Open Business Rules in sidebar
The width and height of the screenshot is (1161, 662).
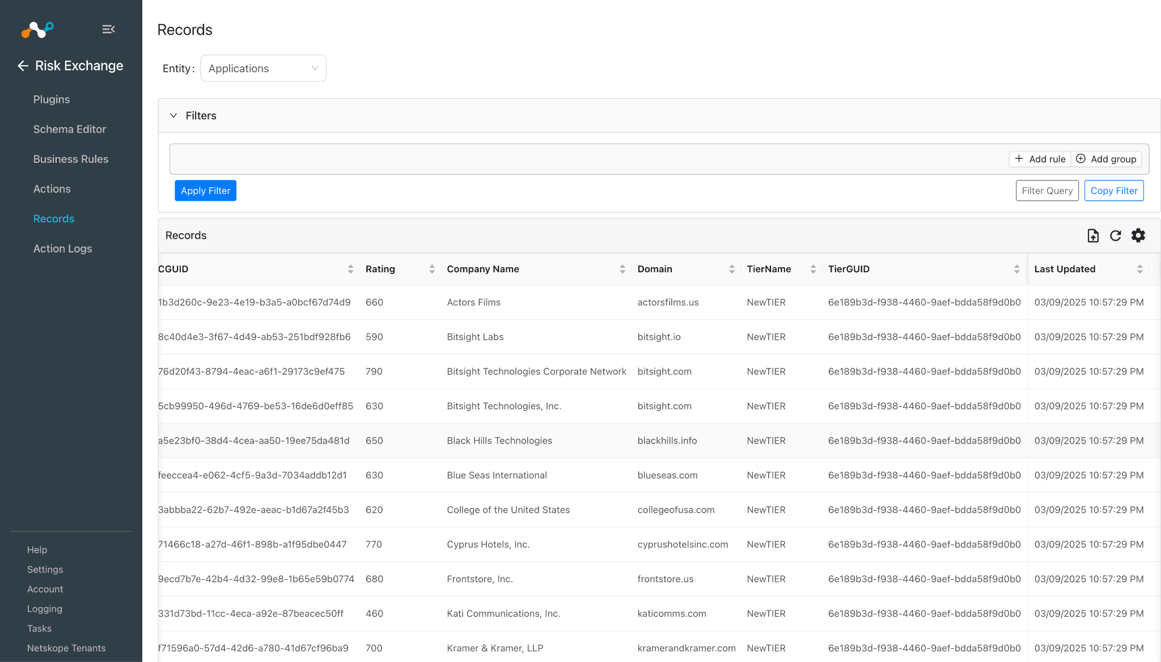(71, 159)
